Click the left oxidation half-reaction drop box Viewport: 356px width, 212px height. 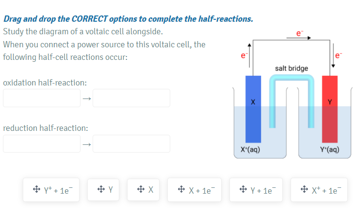coord(42,98)
